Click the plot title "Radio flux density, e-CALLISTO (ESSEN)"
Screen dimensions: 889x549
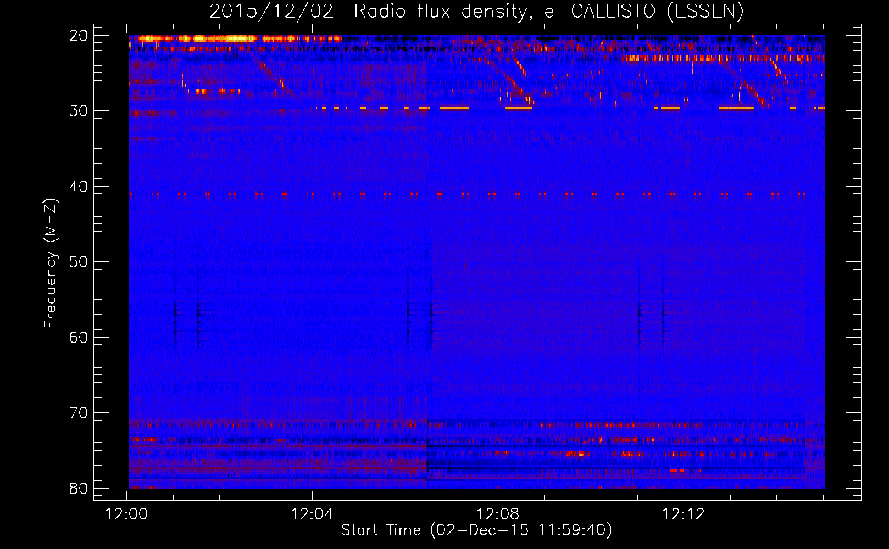pos(548,12)
